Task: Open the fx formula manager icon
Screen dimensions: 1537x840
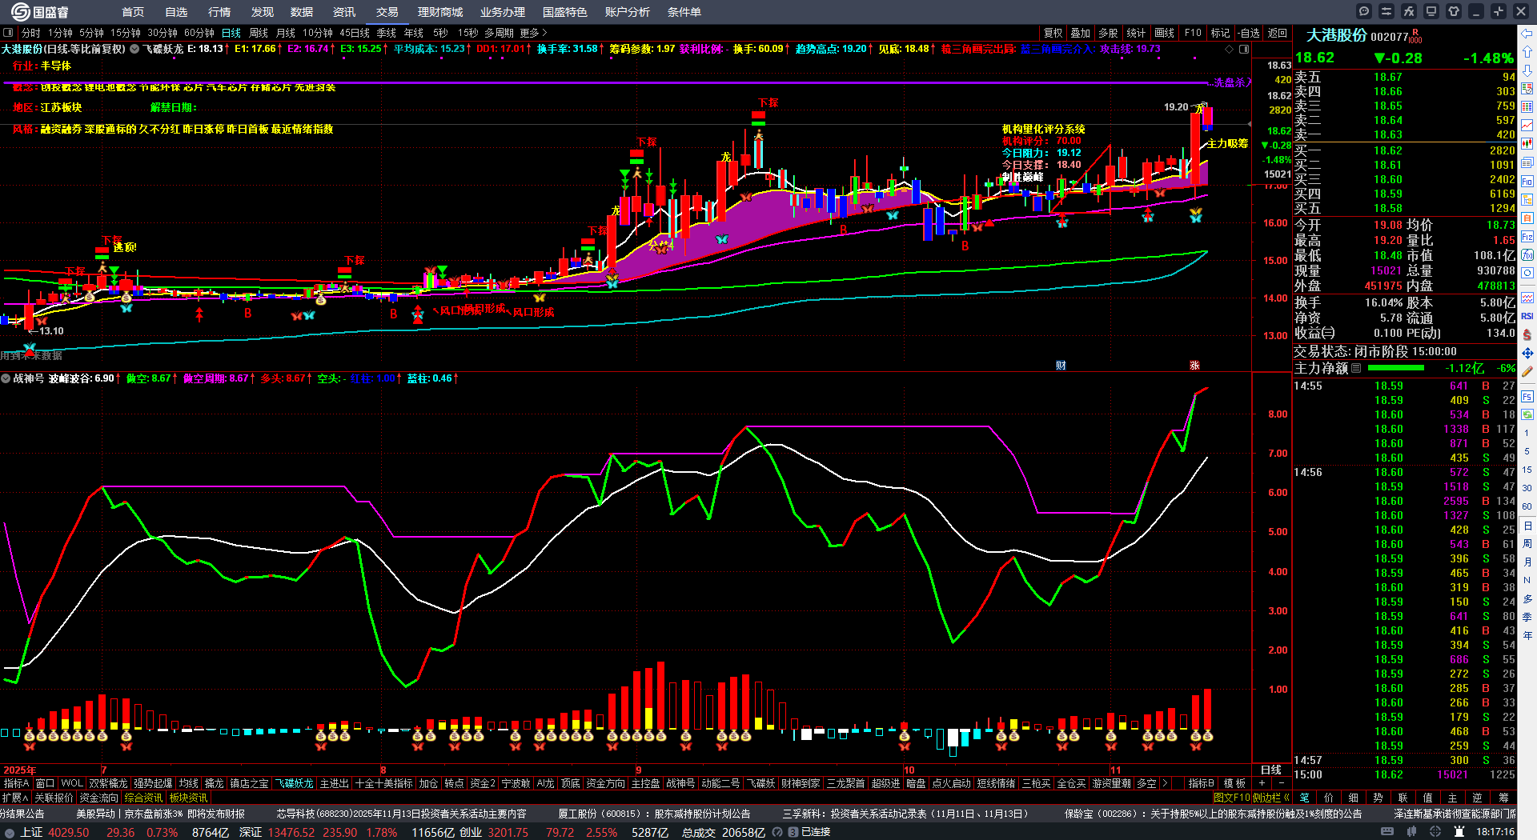Action: [x=1409, y=11]
